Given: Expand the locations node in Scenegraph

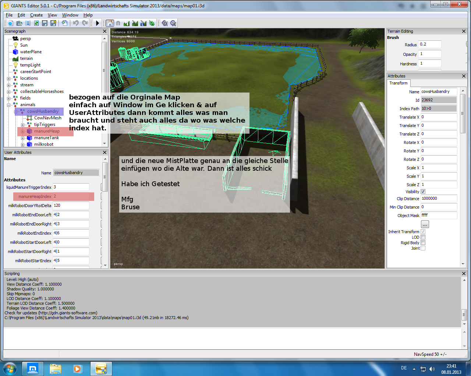Looking at the screenshot, I should point(8,79).
